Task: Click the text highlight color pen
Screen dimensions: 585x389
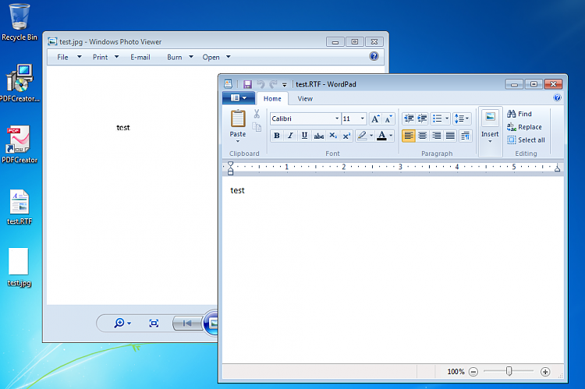Action: 361,136
